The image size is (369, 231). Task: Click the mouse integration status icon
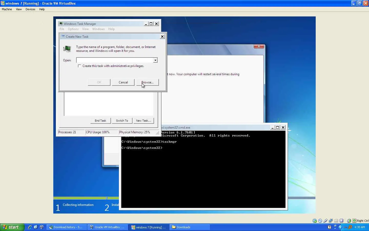349,221
